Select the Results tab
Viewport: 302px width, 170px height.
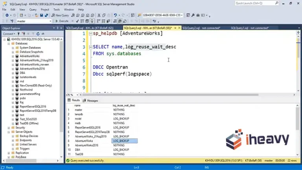74,100
